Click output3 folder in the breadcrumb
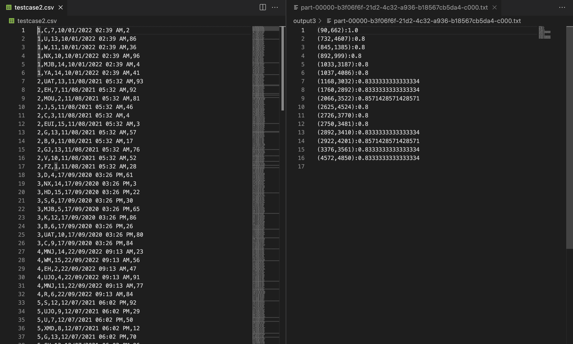This screenshot has height=344, width=573. tap(304, 21)
